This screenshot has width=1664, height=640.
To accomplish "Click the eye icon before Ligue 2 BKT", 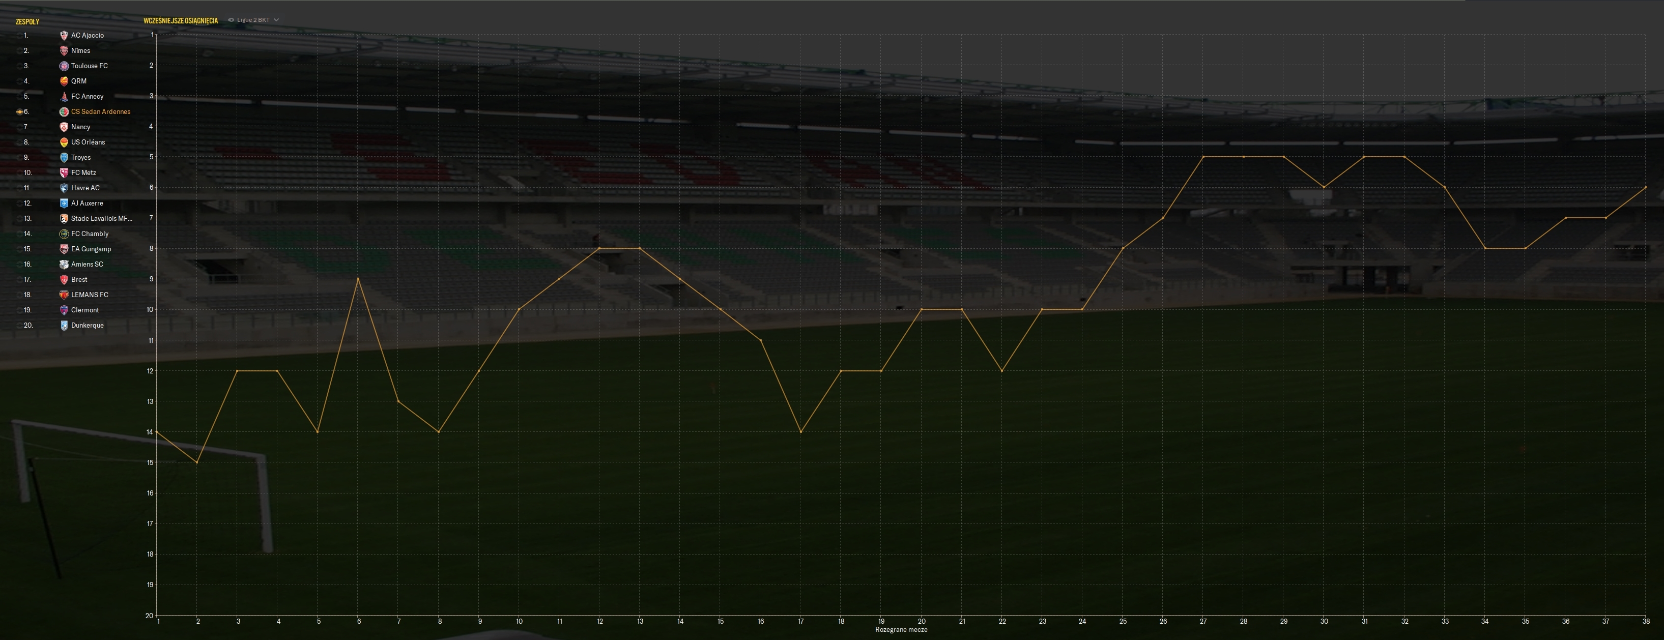I will (x=231, y=20).
